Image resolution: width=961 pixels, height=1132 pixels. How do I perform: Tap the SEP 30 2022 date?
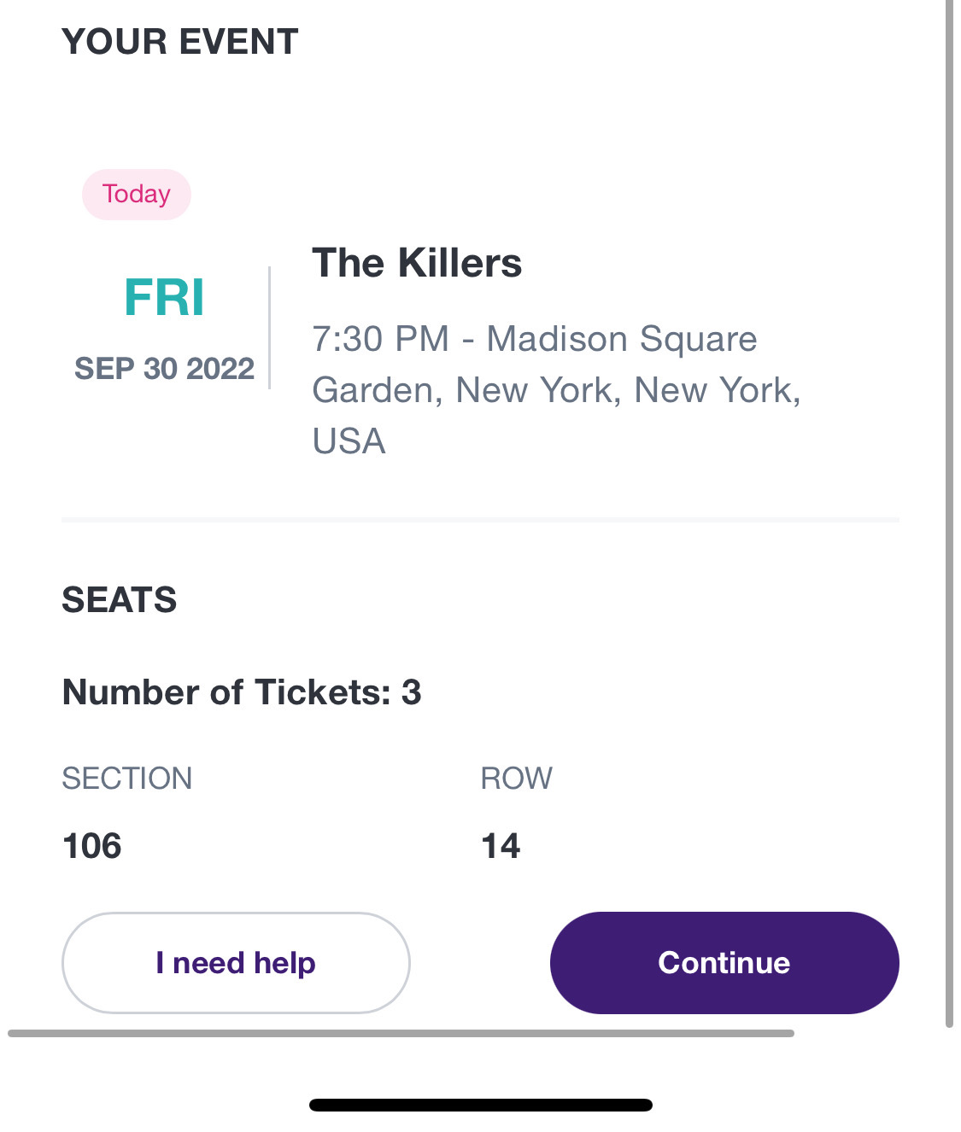(x=164, y=369)
